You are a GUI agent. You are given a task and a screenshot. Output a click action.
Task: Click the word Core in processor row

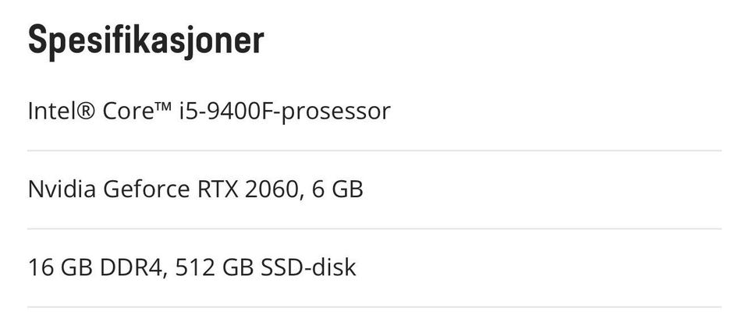point(126,111)
